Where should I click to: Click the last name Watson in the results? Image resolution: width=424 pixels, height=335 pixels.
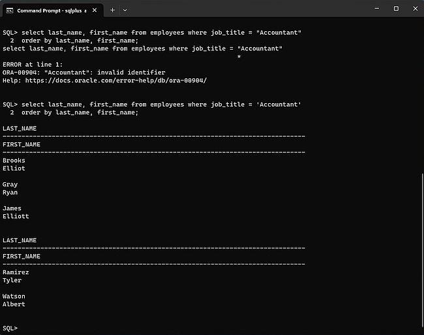(x=14, y=296)
